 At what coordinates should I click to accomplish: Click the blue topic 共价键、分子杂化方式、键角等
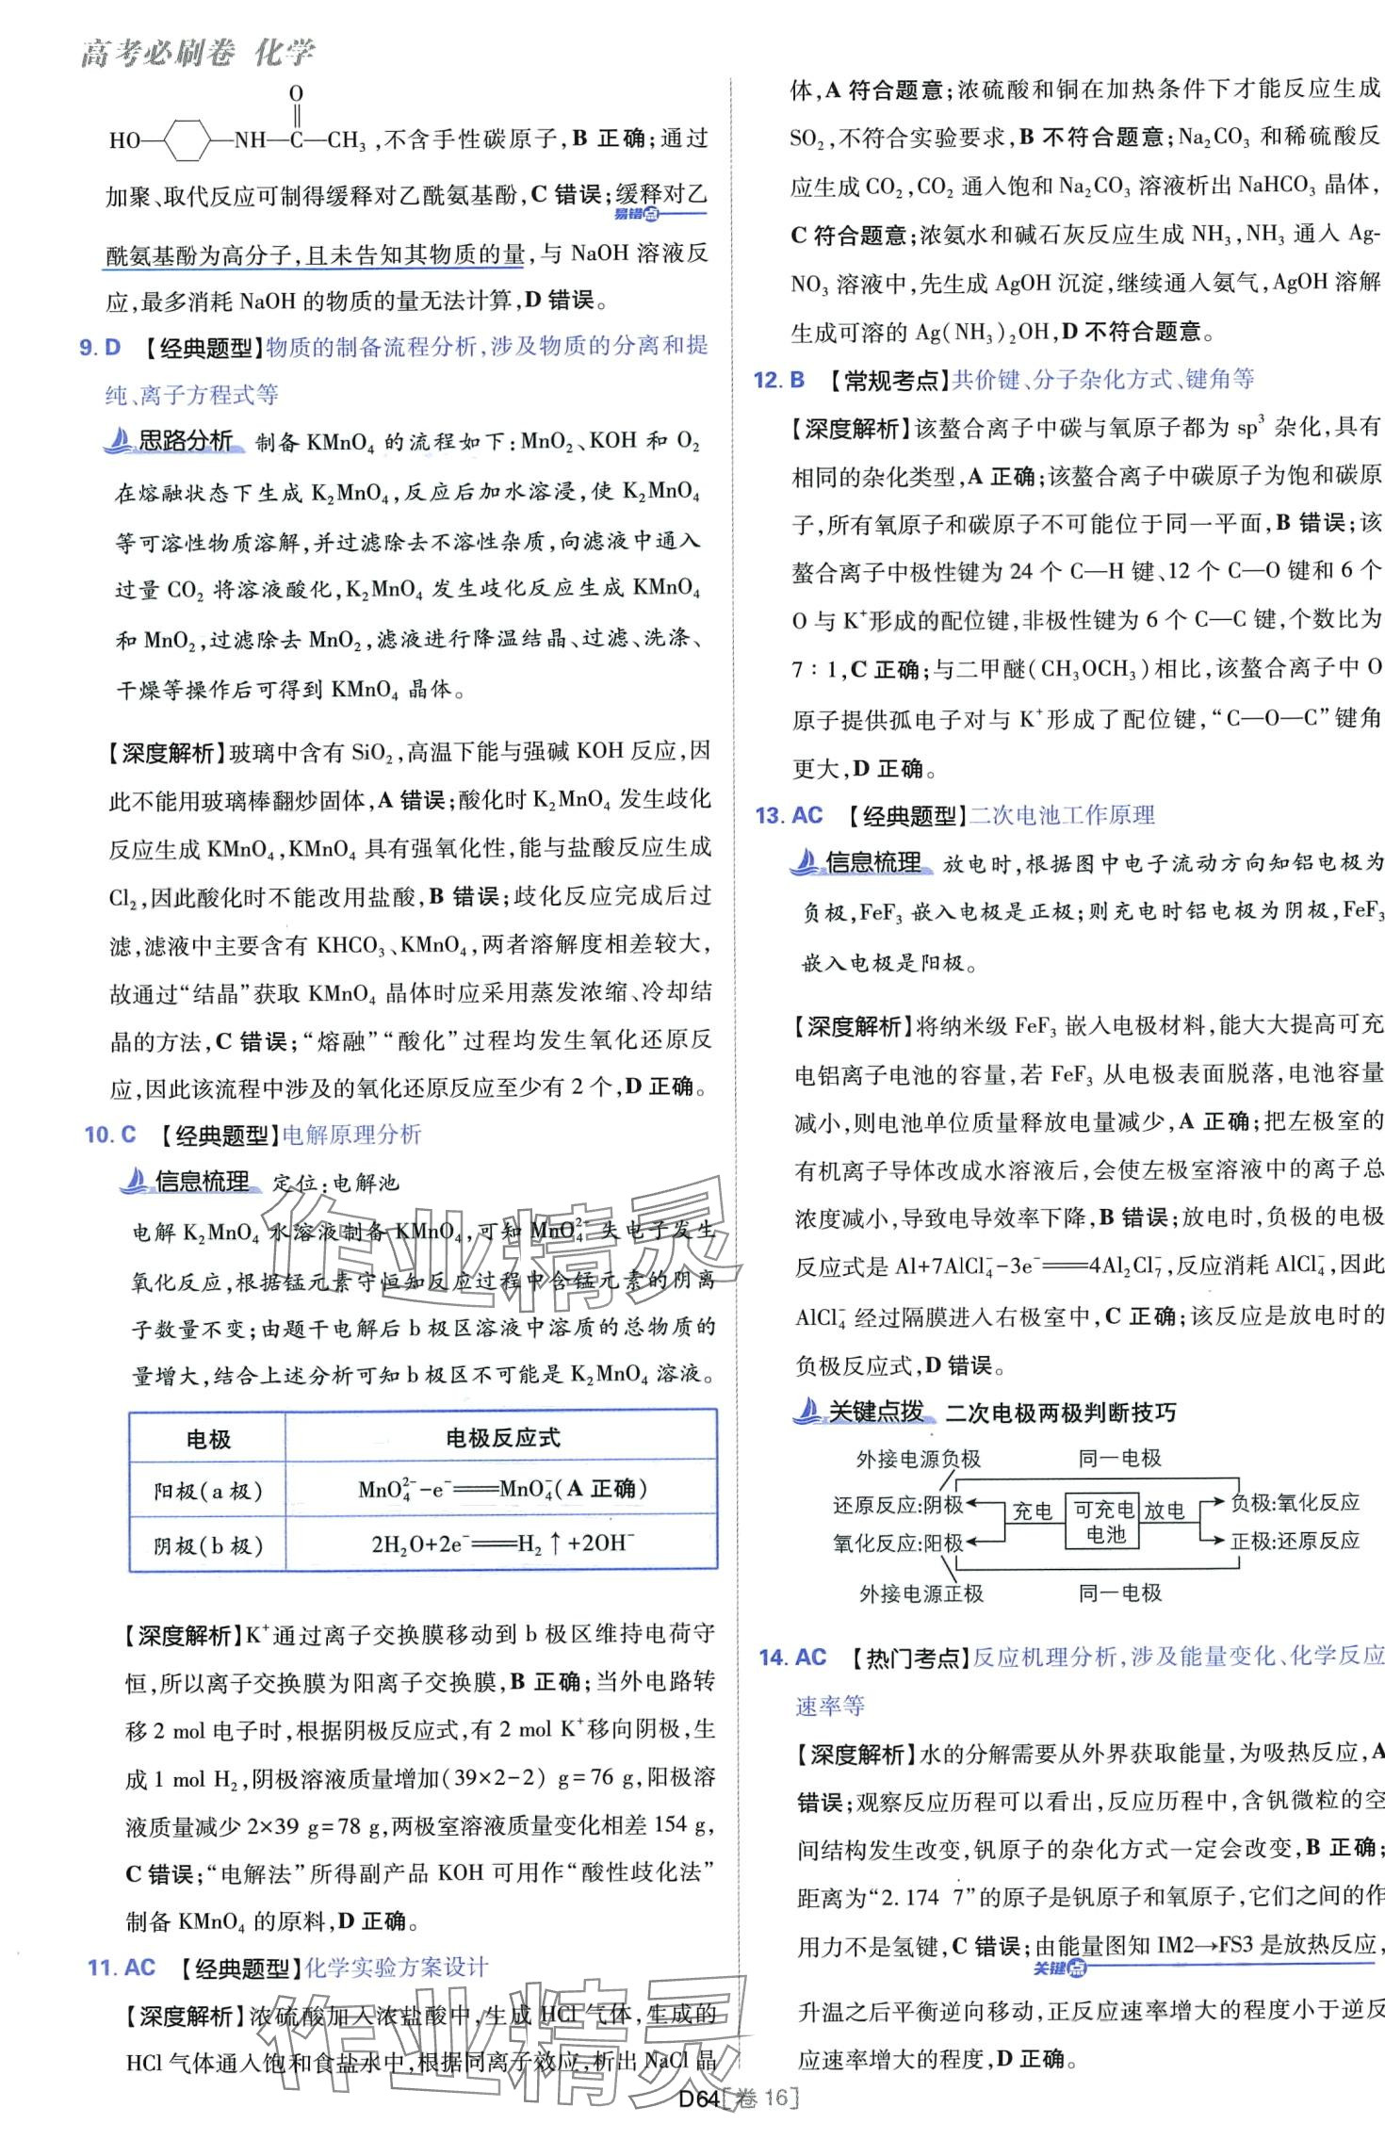tap(1102, 380)
